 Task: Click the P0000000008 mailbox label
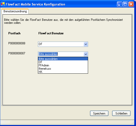[x=17, y=43]
